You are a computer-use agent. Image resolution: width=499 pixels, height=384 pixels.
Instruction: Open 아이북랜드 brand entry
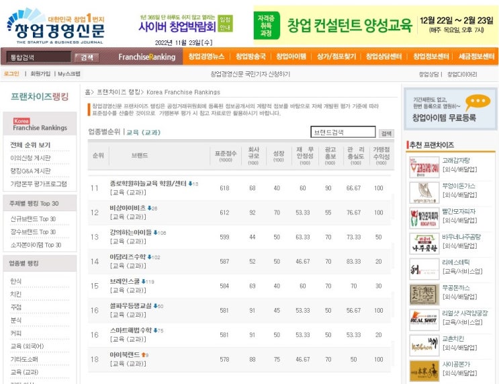coord(125,354)
